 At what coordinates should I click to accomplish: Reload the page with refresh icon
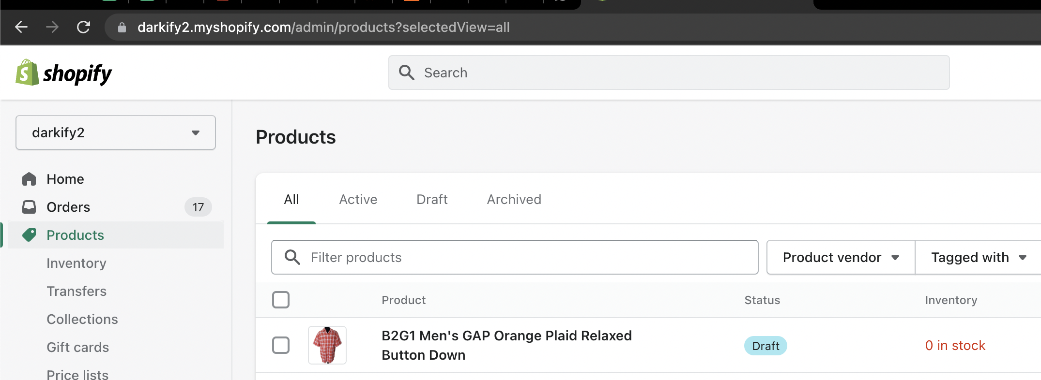coord(83,27)
